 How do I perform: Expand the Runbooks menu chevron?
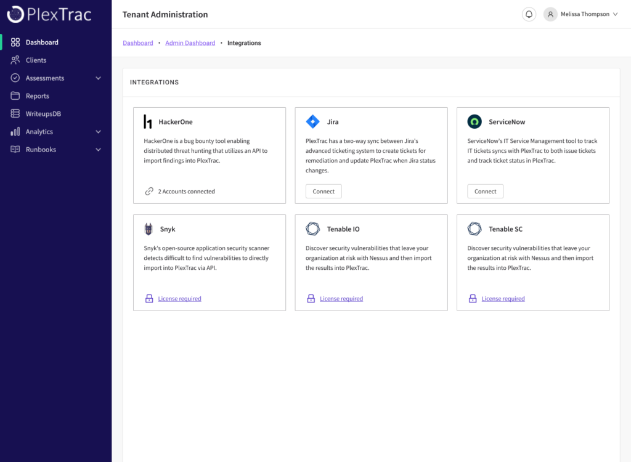point(98,149)
